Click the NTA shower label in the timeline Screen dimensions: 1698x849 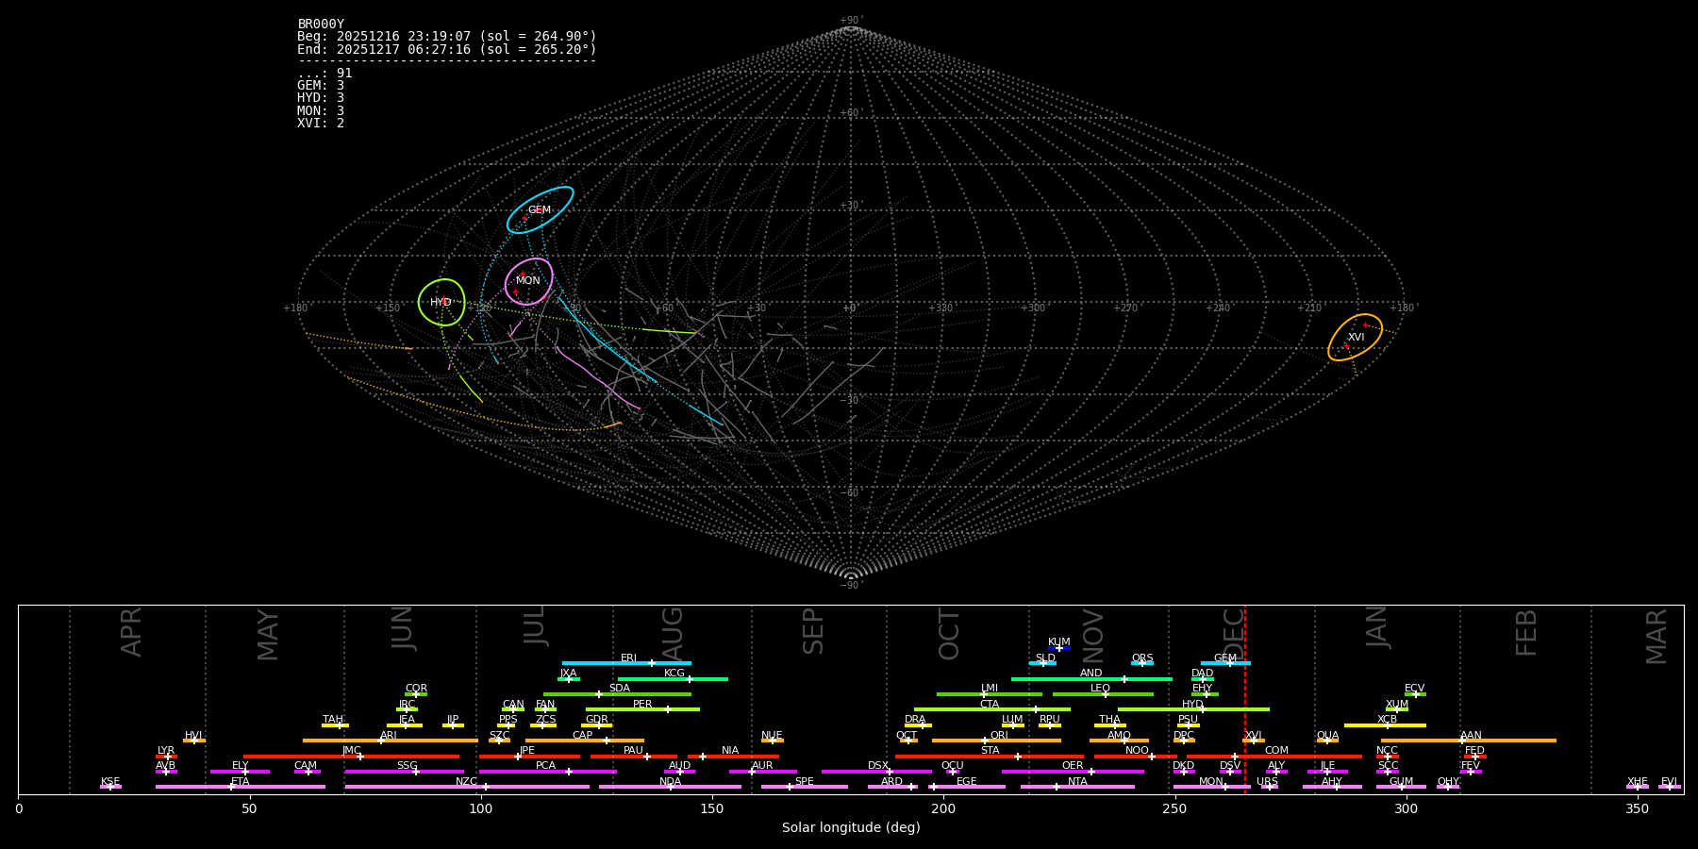(1077, 782)
